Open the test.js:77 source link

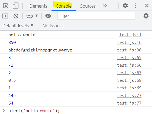point(129,103)
